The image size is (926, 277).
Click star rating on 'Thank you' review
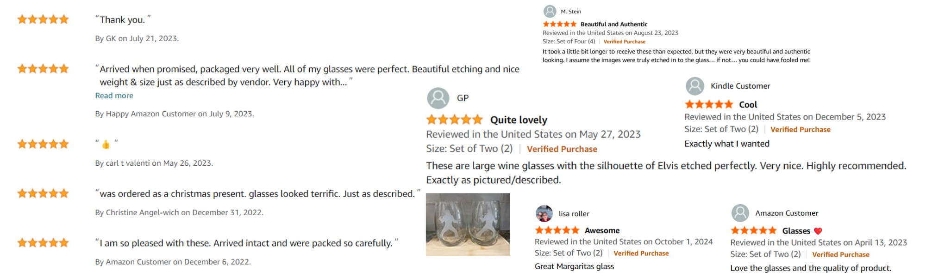pos(43,19)
